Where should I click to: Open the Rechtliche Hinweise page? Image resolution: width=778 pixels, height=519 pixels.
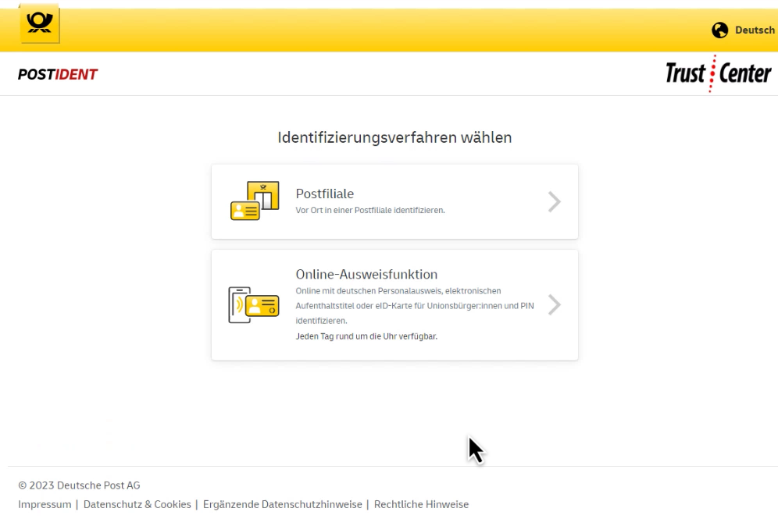coord(421,504)
